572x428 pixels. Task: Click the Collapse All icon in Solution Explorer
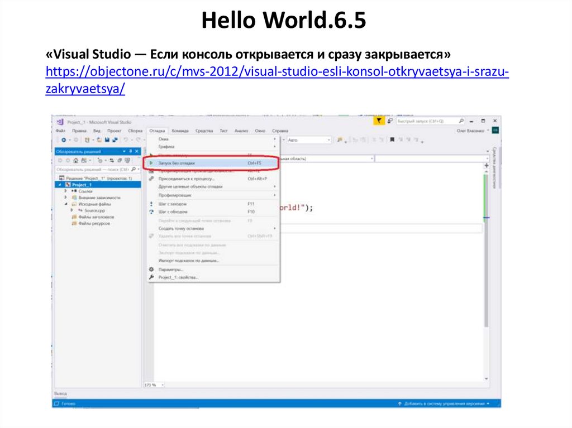[x=120, y=160]
